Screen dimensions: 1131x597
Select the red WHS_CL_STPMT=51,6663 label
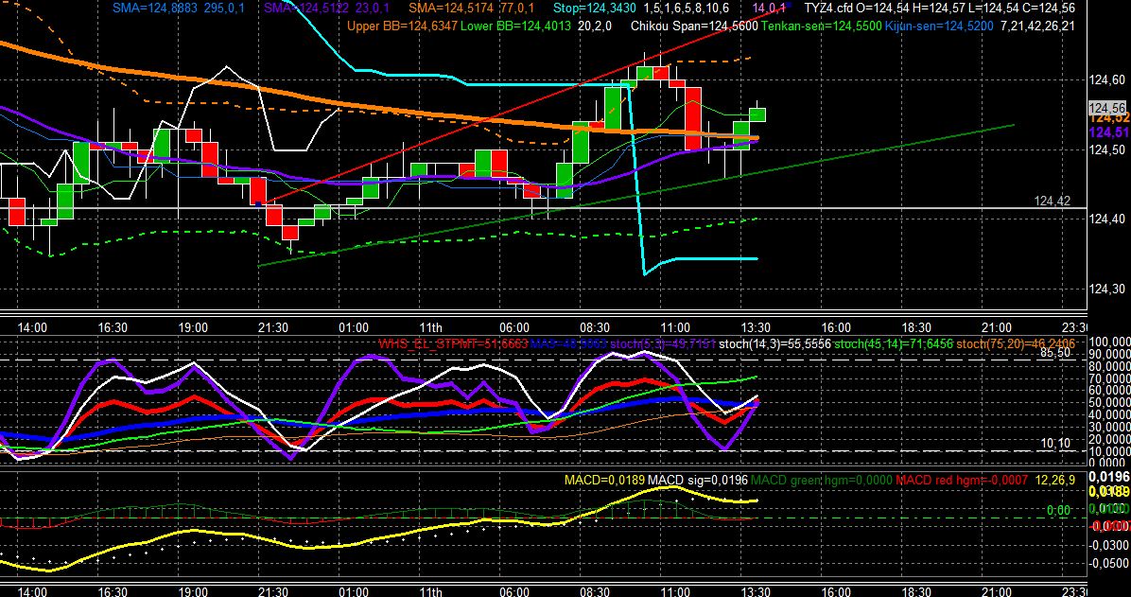coord(453,344)
